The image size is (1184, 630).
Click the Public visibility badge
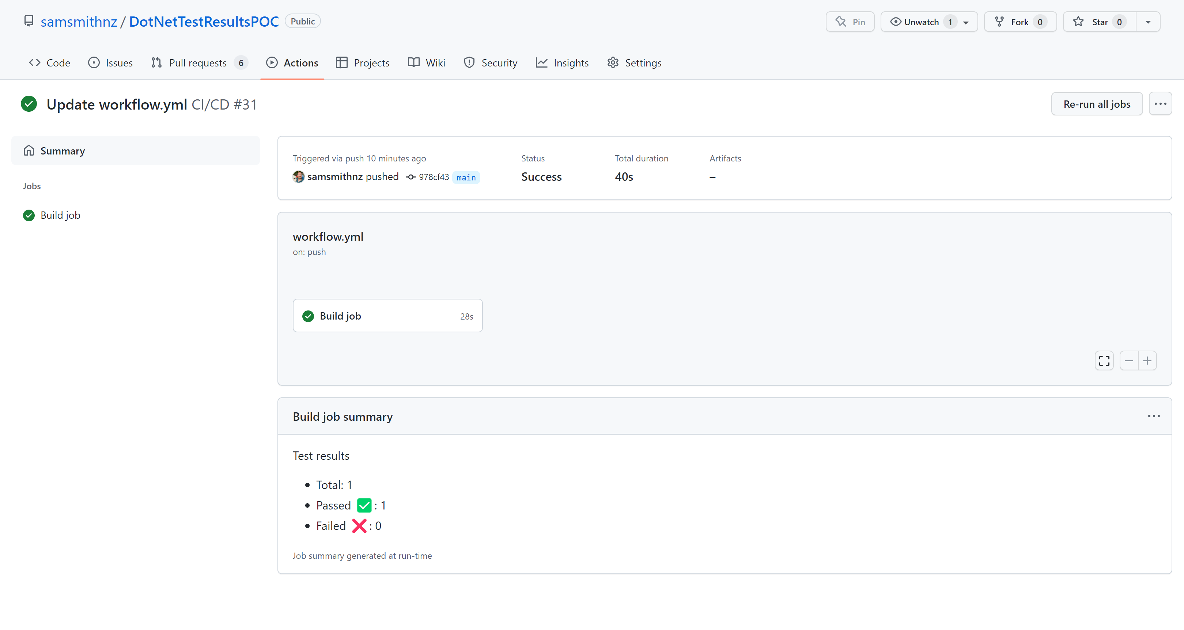point(302,21)
